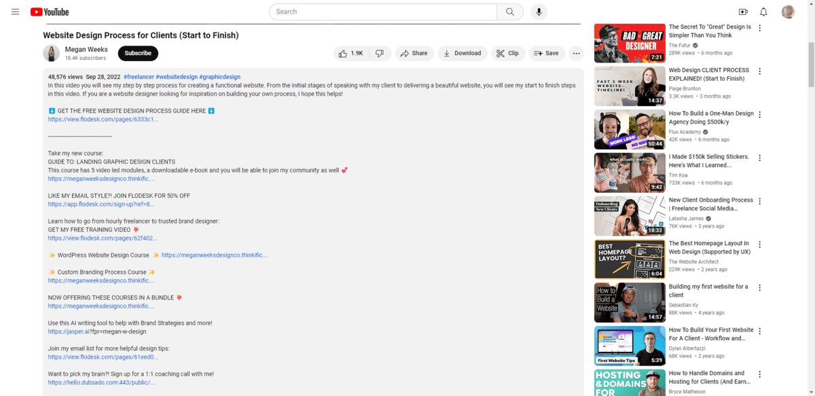The height and width of the screenshot is (396, 815).
Task: Open the jasper.ai link in description
Action: coord(68,332)
